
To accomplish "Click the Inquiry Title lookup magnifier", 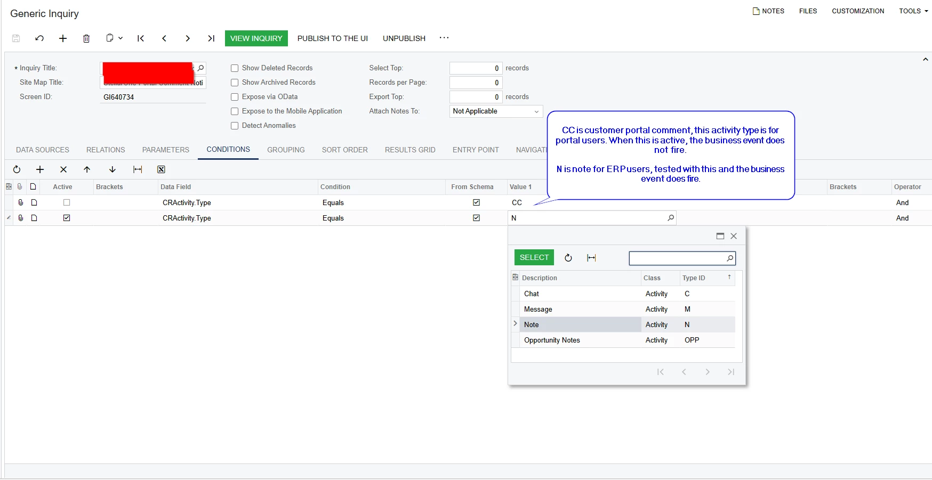I will click(200, 68).
